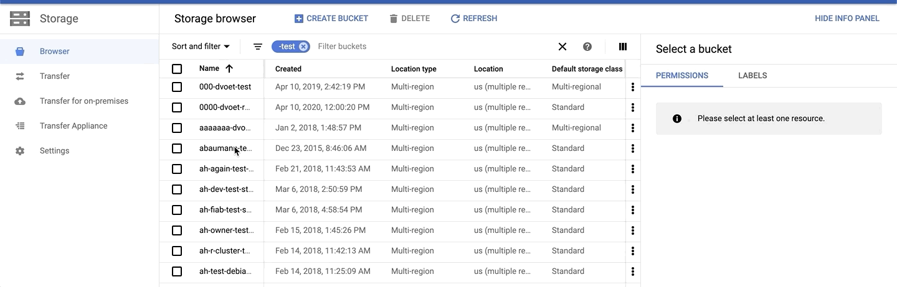This screenshot has height=287, width=897.
Task: Open ah-r-cluster-t... bucket link
Action: click(x=225, y=251)
